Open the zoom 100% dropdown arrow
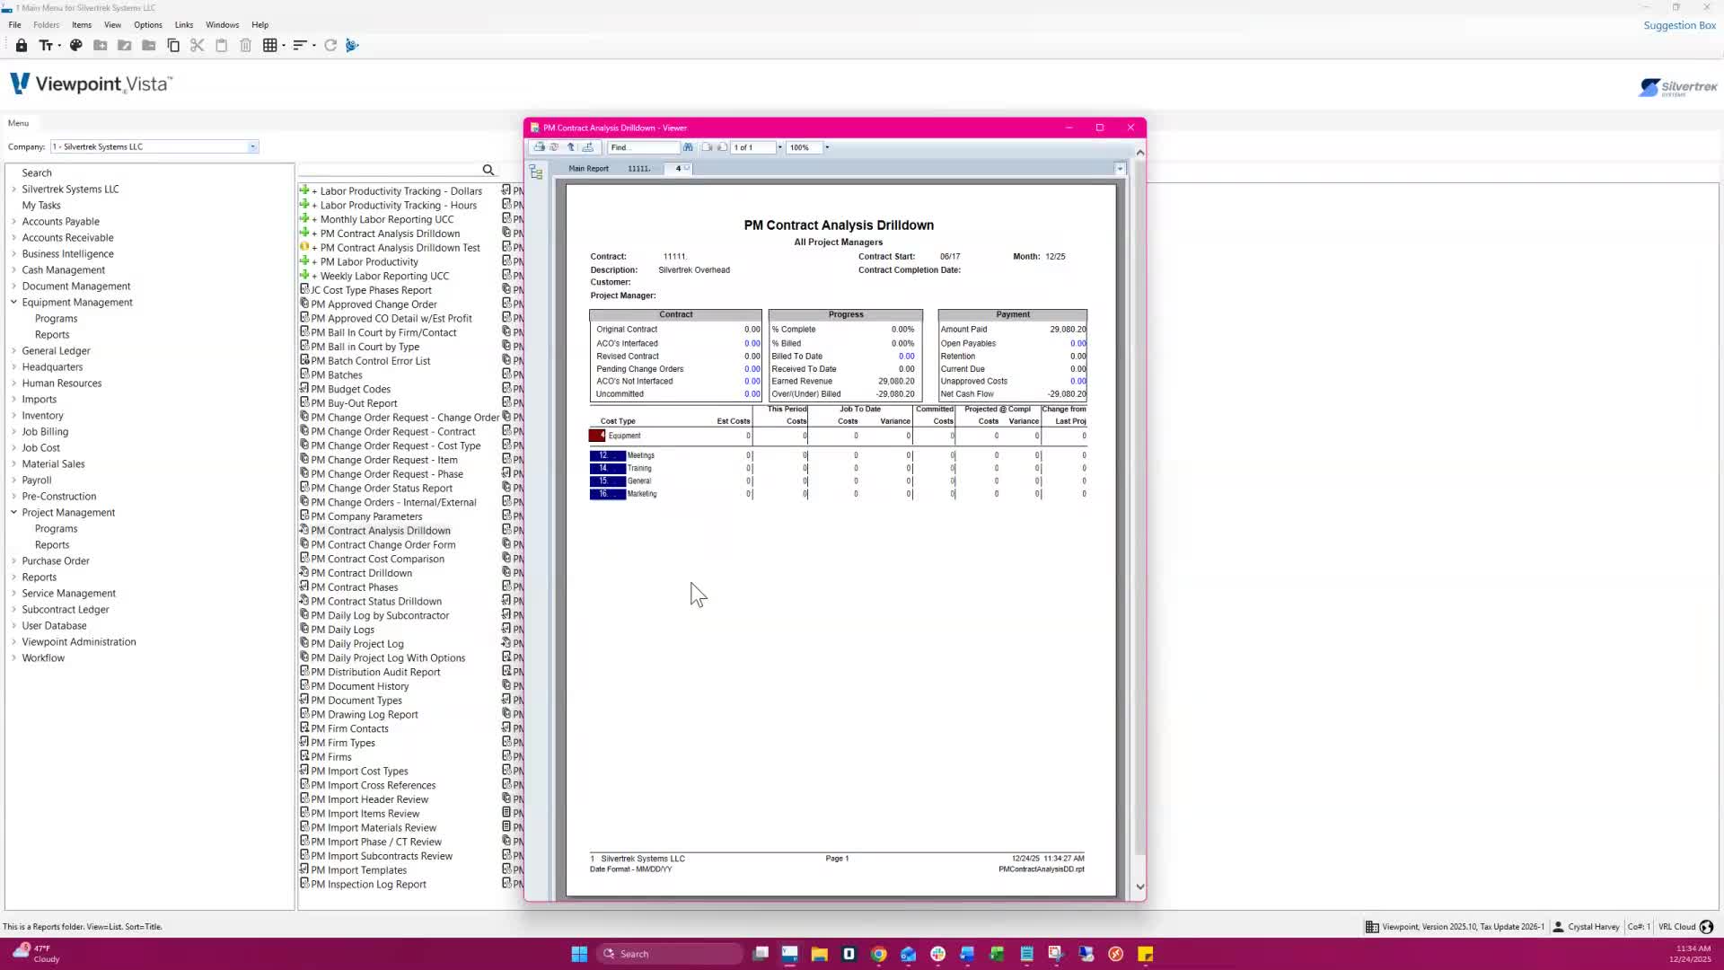Image resolution: width=1724 pixels, height=970 pixels. pyautogui.click(x=827, y=147)
